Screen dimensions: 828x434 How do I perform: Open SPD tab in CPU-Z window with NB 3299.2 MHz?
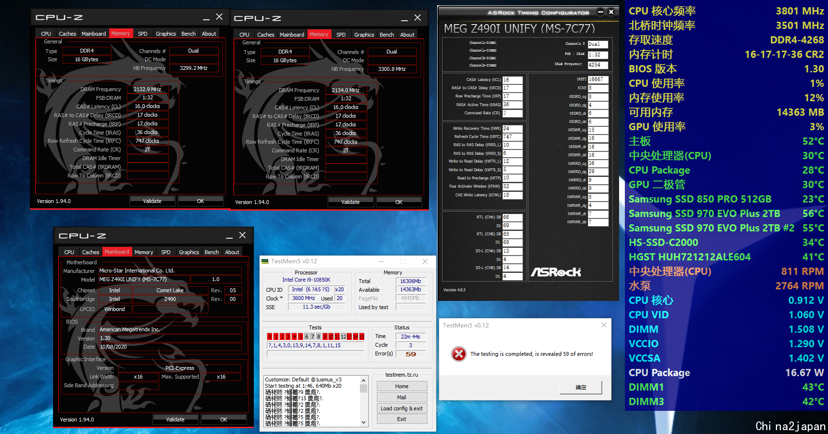click(x=142, y=34)
